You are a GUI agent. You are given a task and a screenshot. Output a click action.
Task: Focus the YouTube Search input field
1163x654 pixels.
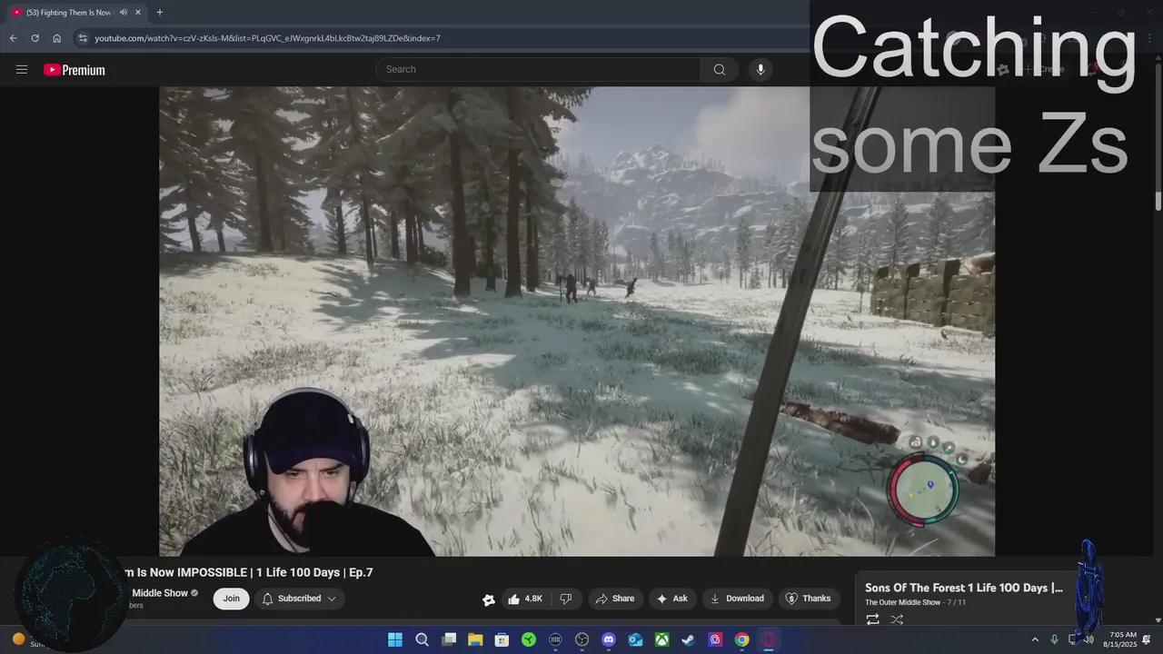click(x=538, y=70)
